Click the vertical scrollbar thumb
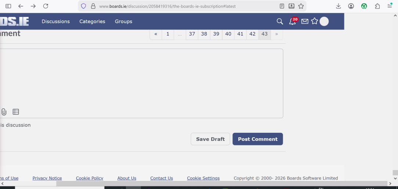This screenshot has height=189, width=398. pos(395,172)
